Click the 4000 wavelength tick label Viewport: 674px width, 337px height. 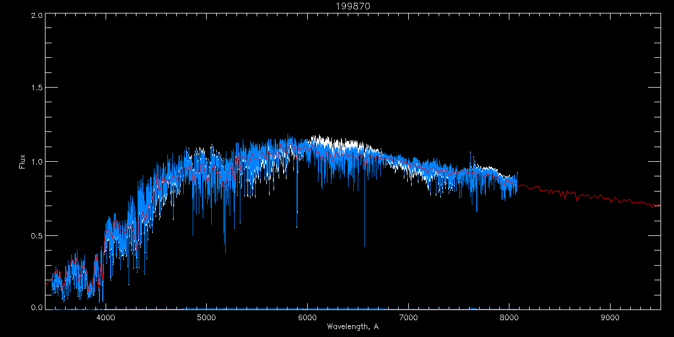[106, 317]
